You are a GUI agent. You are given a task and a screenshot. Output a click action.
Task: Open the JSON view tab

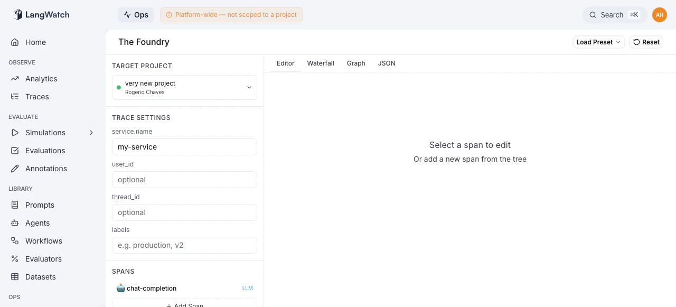pyautogui.click(x=386, y=63)
